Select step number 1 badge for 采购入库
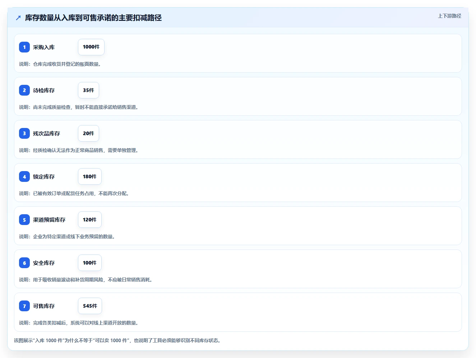This screenshot has width=476, height=358. (x=24, y=47)
